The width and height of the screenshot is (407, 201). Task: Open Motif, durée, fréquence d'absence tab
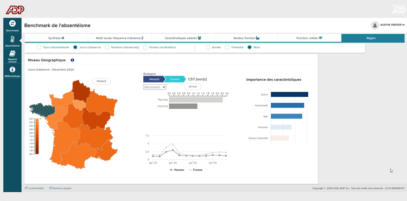tap(119, 38)
